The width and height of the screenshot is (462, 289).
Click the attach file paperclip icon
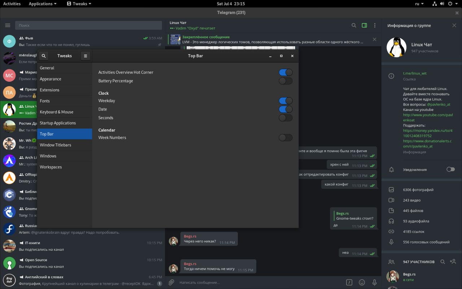coord(171,282)
